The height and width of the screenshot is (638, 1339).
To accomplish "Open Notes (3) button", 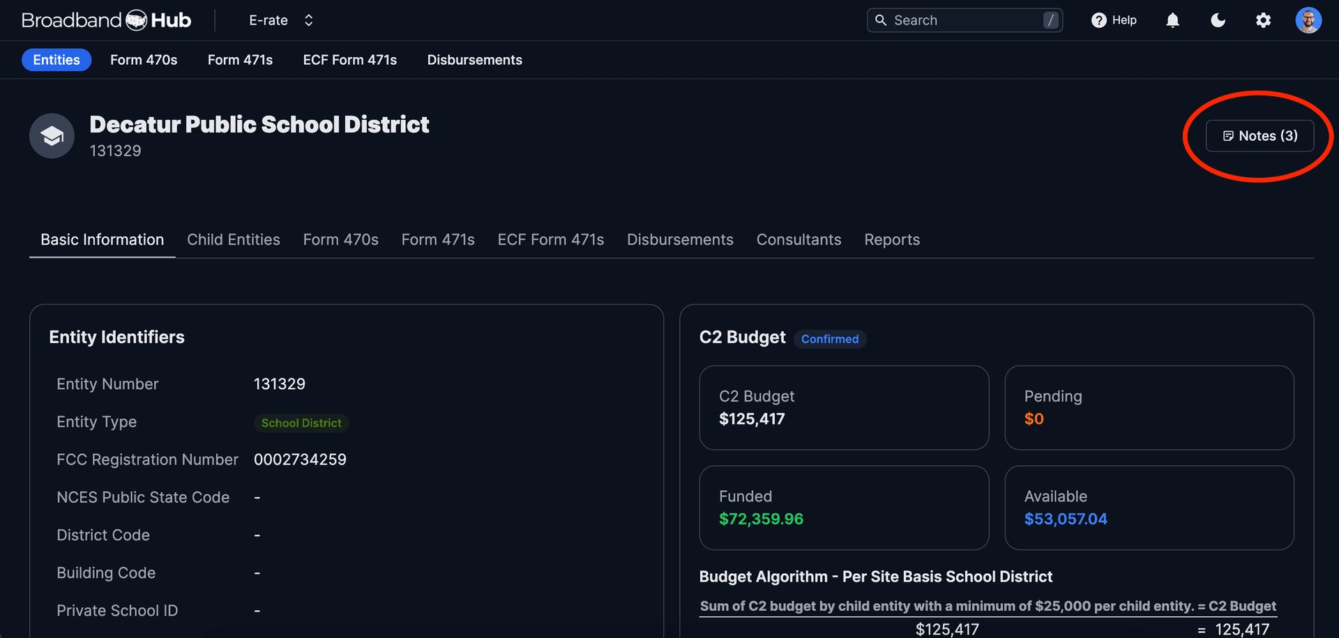I will point(1259,136).
